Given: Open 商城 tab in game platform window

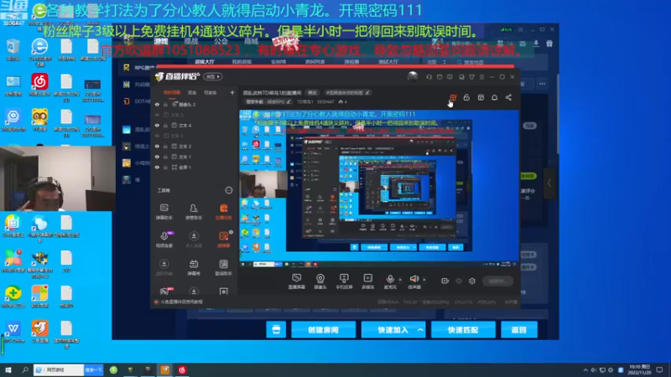Looking at the screenshot, I should point(251,41).
